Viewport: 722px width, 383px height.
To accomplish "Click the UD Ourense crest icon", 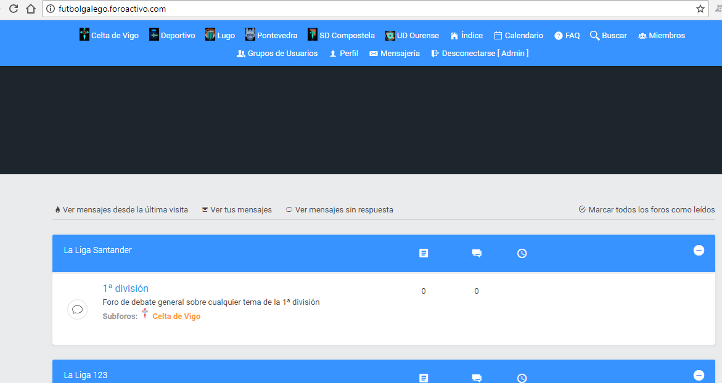I will click(390, 35).
